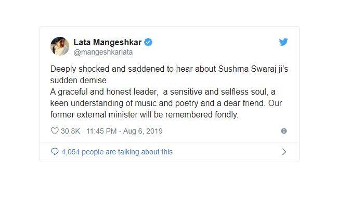Click the Aug 6, 2019 date

[x=144, y=131]
